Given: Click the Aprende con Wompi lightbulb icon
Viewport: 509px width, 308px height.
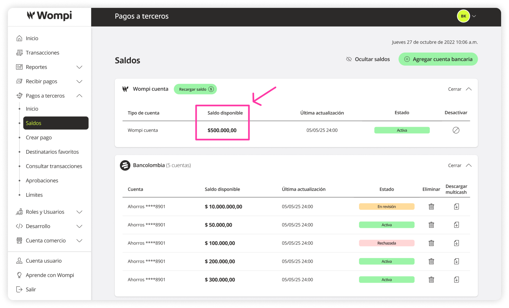Looking at the screenshot, I should coord(19,275).
